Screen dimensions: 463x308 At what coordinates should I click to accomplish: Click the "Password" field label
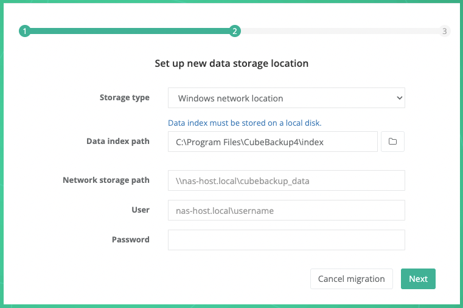pyautogui.click(x=130, y=239)
